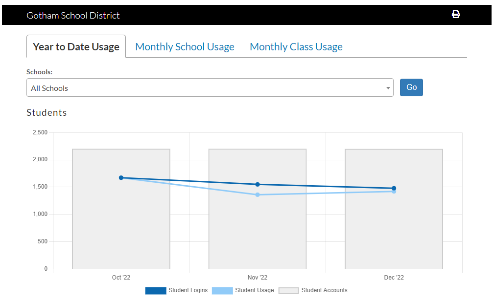Click the light blue Nov '22 data point
This screenshot has width=494, height=302.
[258, 194]
